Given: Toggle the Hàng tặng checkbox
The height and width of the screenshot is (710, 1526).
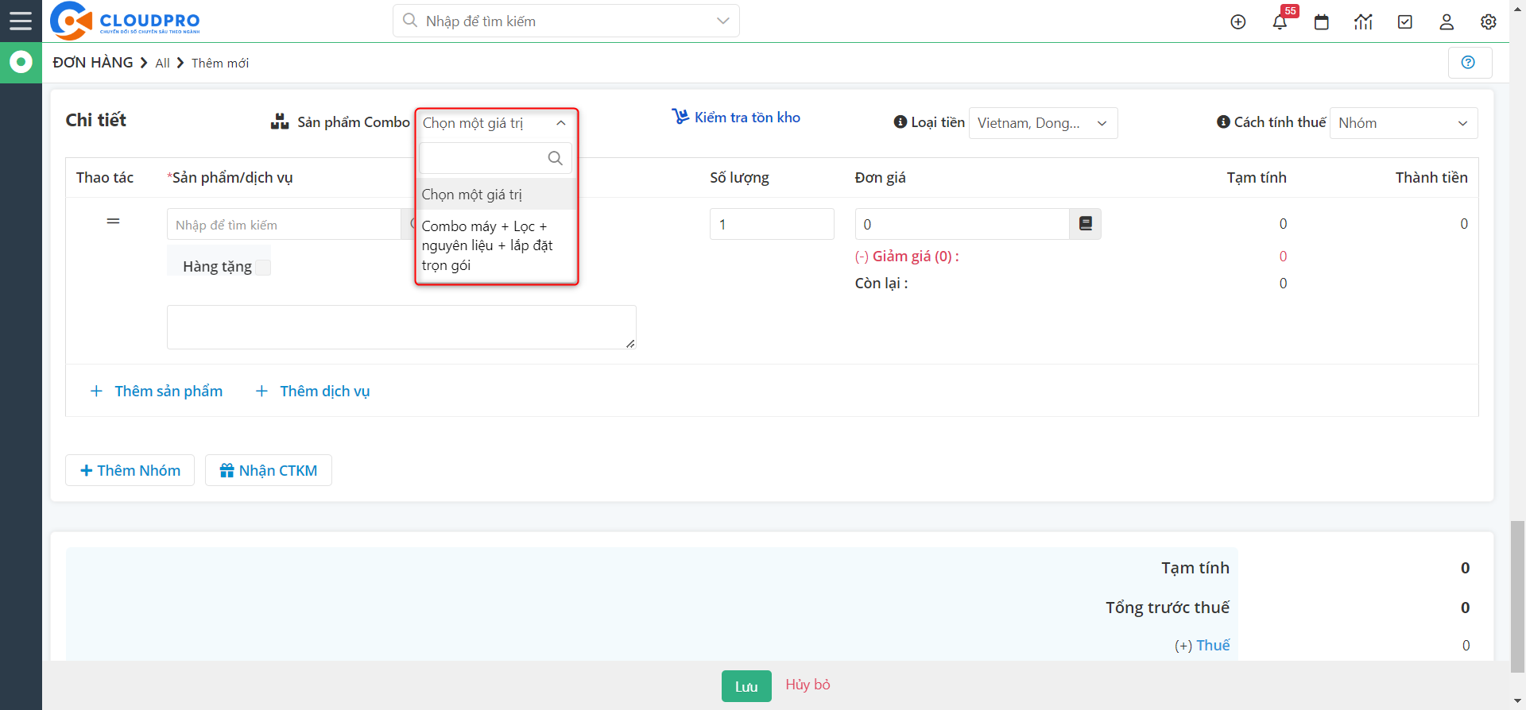Looking at the screenshot, I should (x=263, y=268).
